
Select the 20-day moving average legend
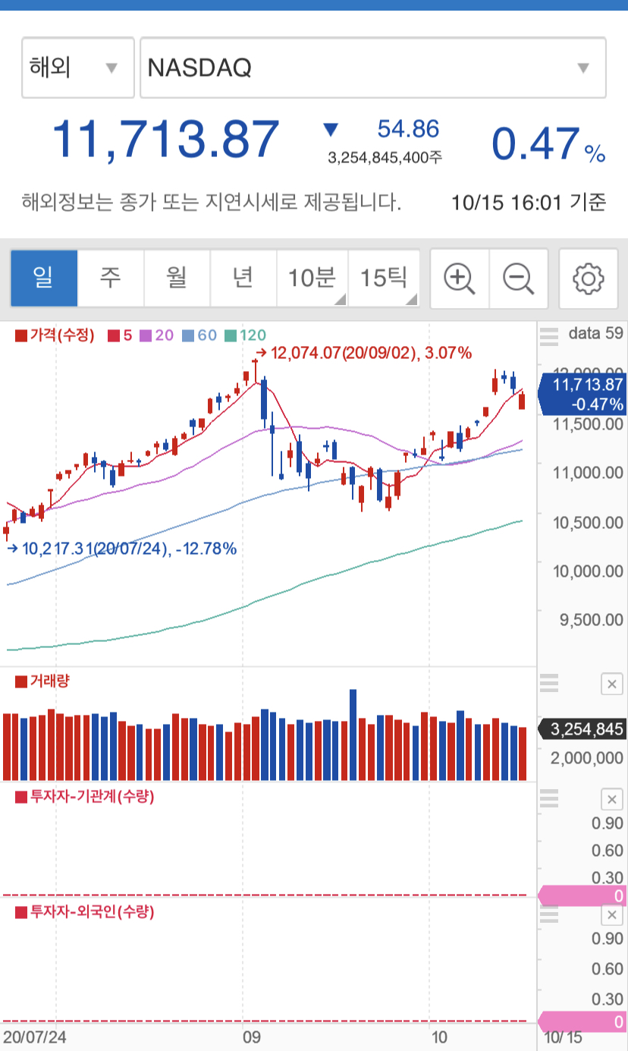(156, 335)
